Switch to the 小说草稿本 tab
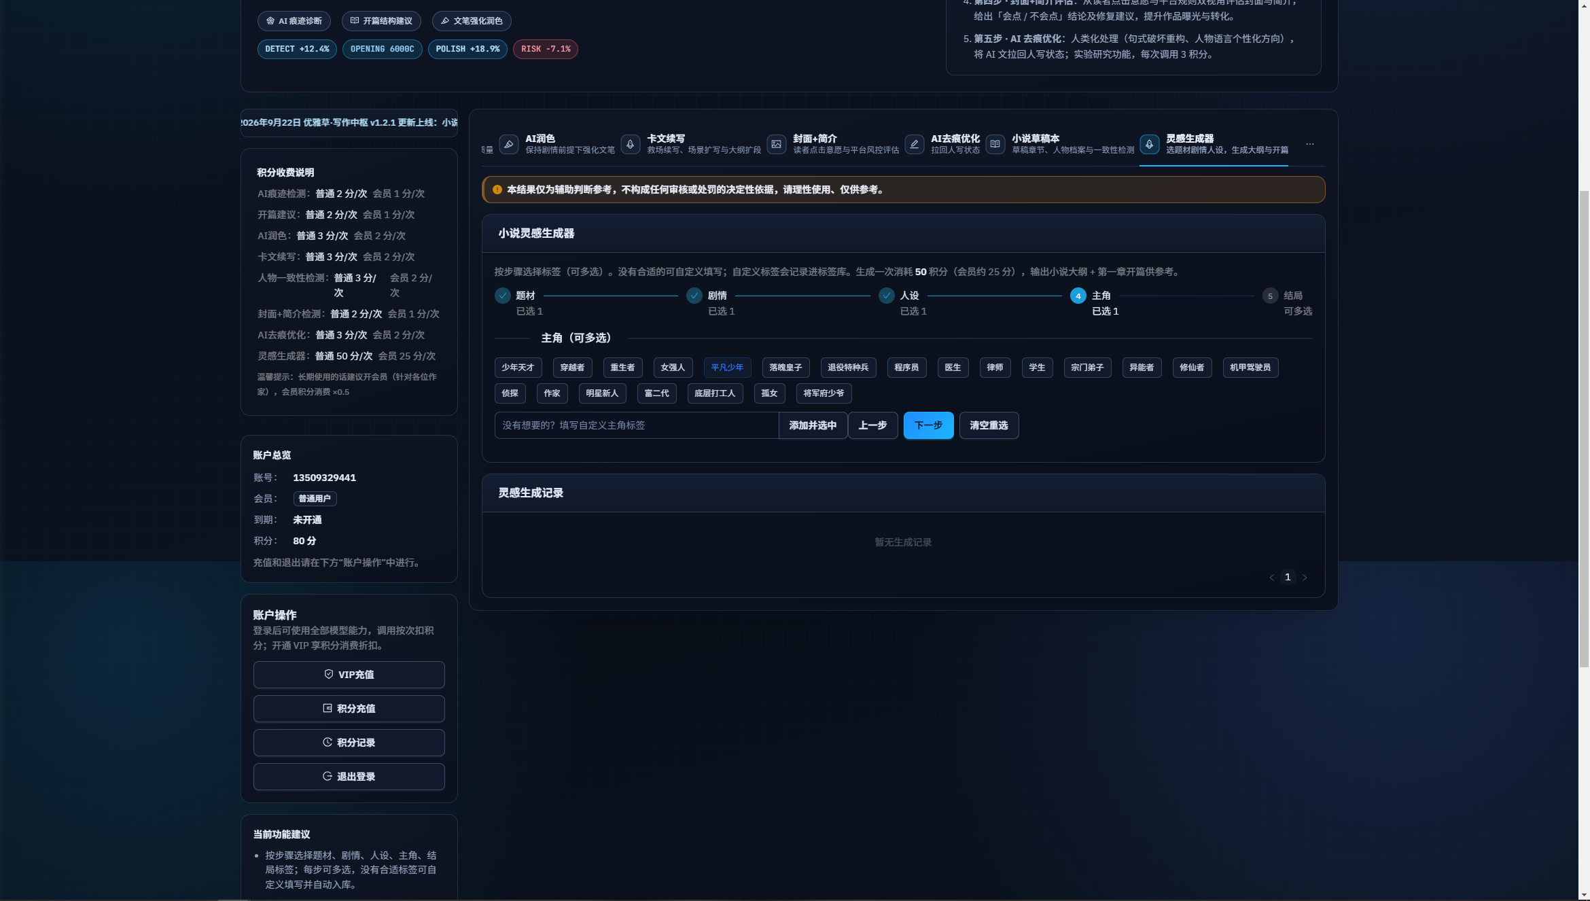Screen dimensions: 1590x901 (1060, 144)
